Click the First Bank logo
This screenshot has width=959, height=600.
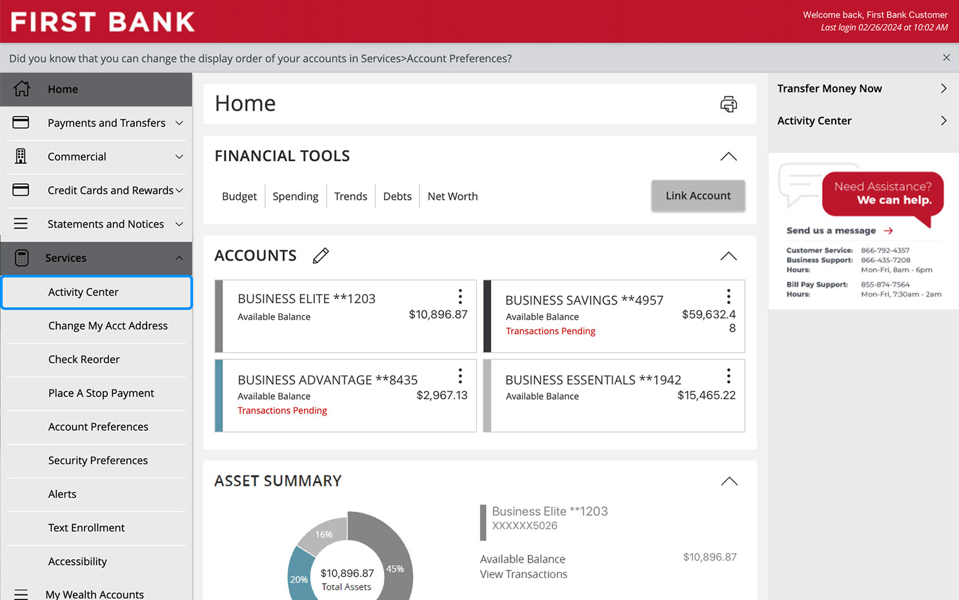[x=103, y=22]
